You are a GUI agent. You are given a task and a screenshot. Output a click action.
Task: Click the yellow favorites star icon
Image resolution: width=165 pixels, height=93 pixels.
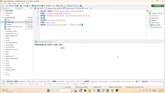[x=31, y=8]
